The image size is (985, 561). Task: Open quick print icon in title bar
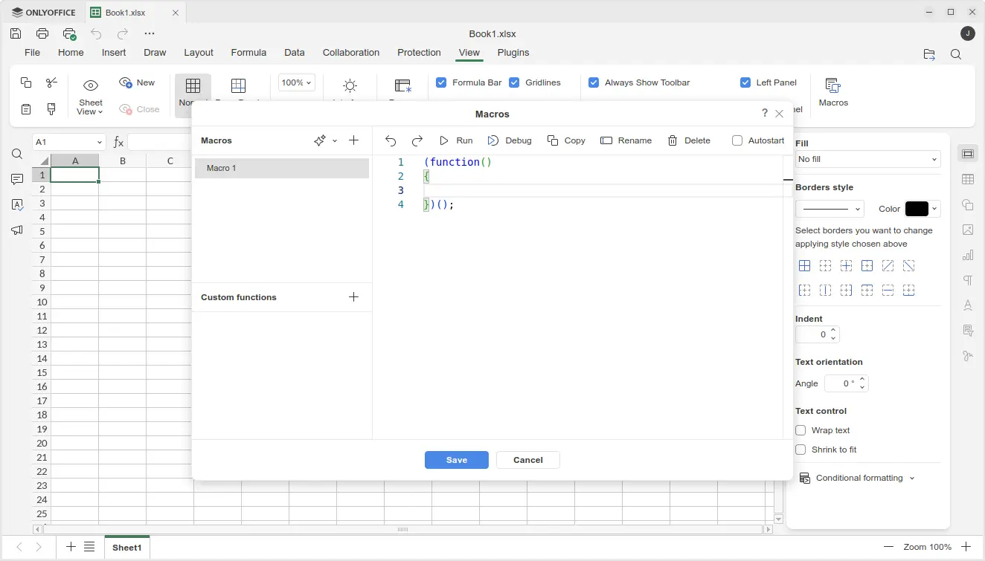[69, 33]
